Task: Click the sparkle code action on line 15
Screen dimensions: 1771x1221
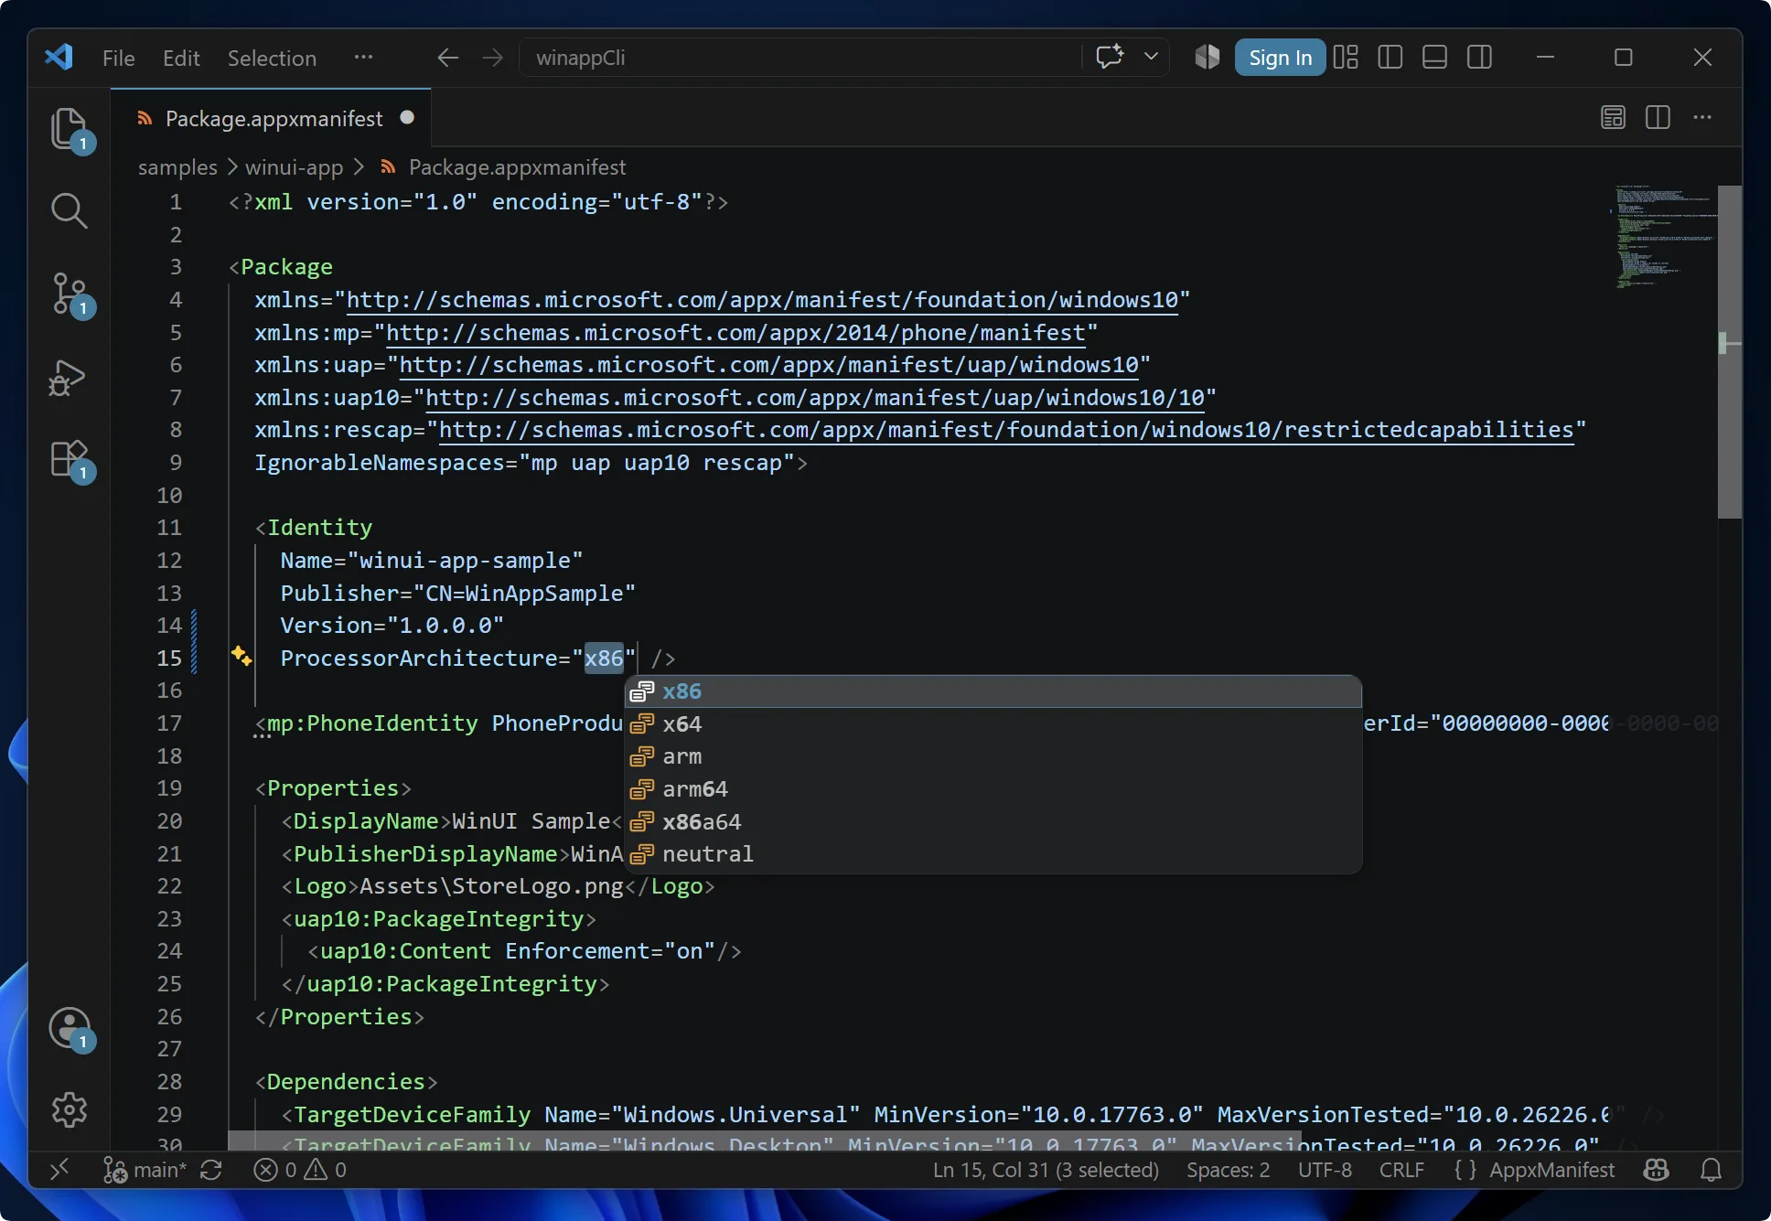Action: [x=241, y=656]
